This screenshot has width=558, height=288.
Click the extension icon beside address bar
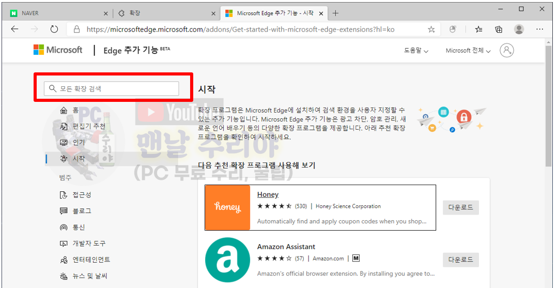(x=453, y=29)
